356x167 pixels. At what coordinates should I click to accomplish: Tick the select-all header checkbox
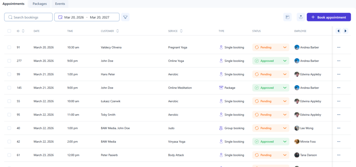point(9,31)
